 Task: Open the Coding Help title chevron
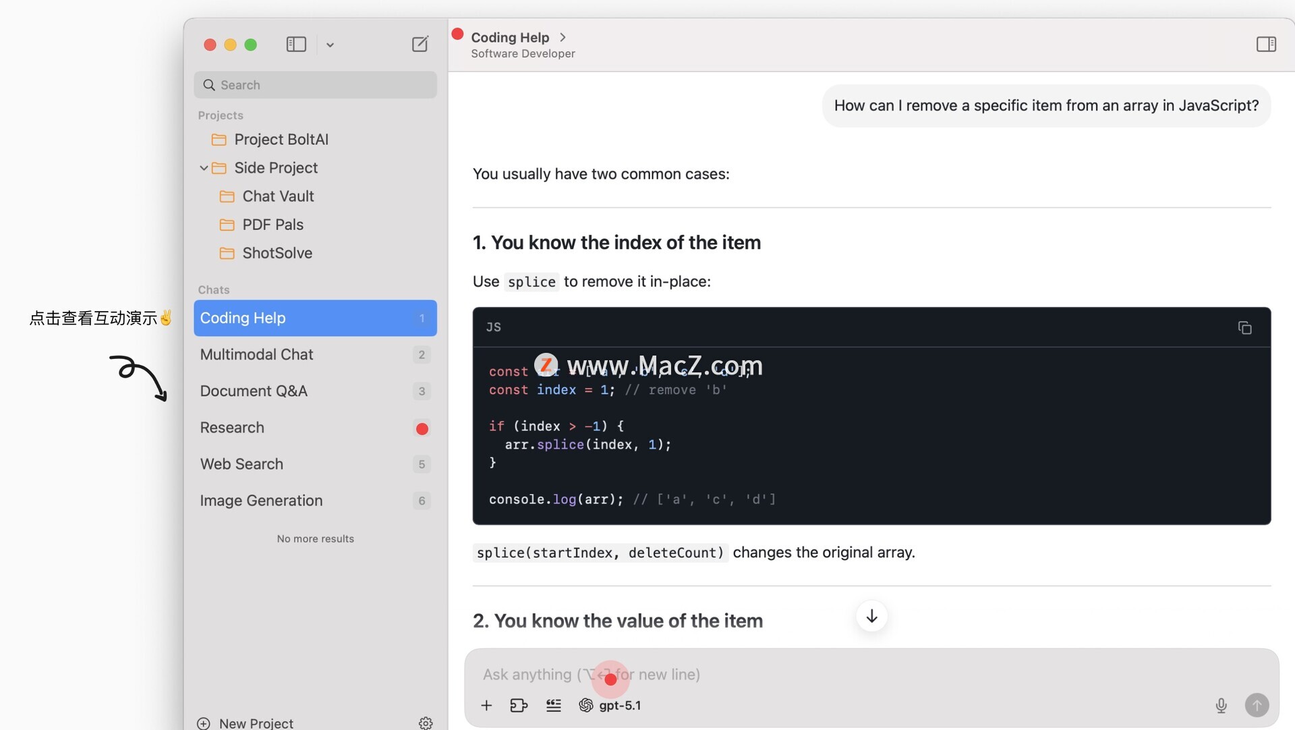pos(563,38)
